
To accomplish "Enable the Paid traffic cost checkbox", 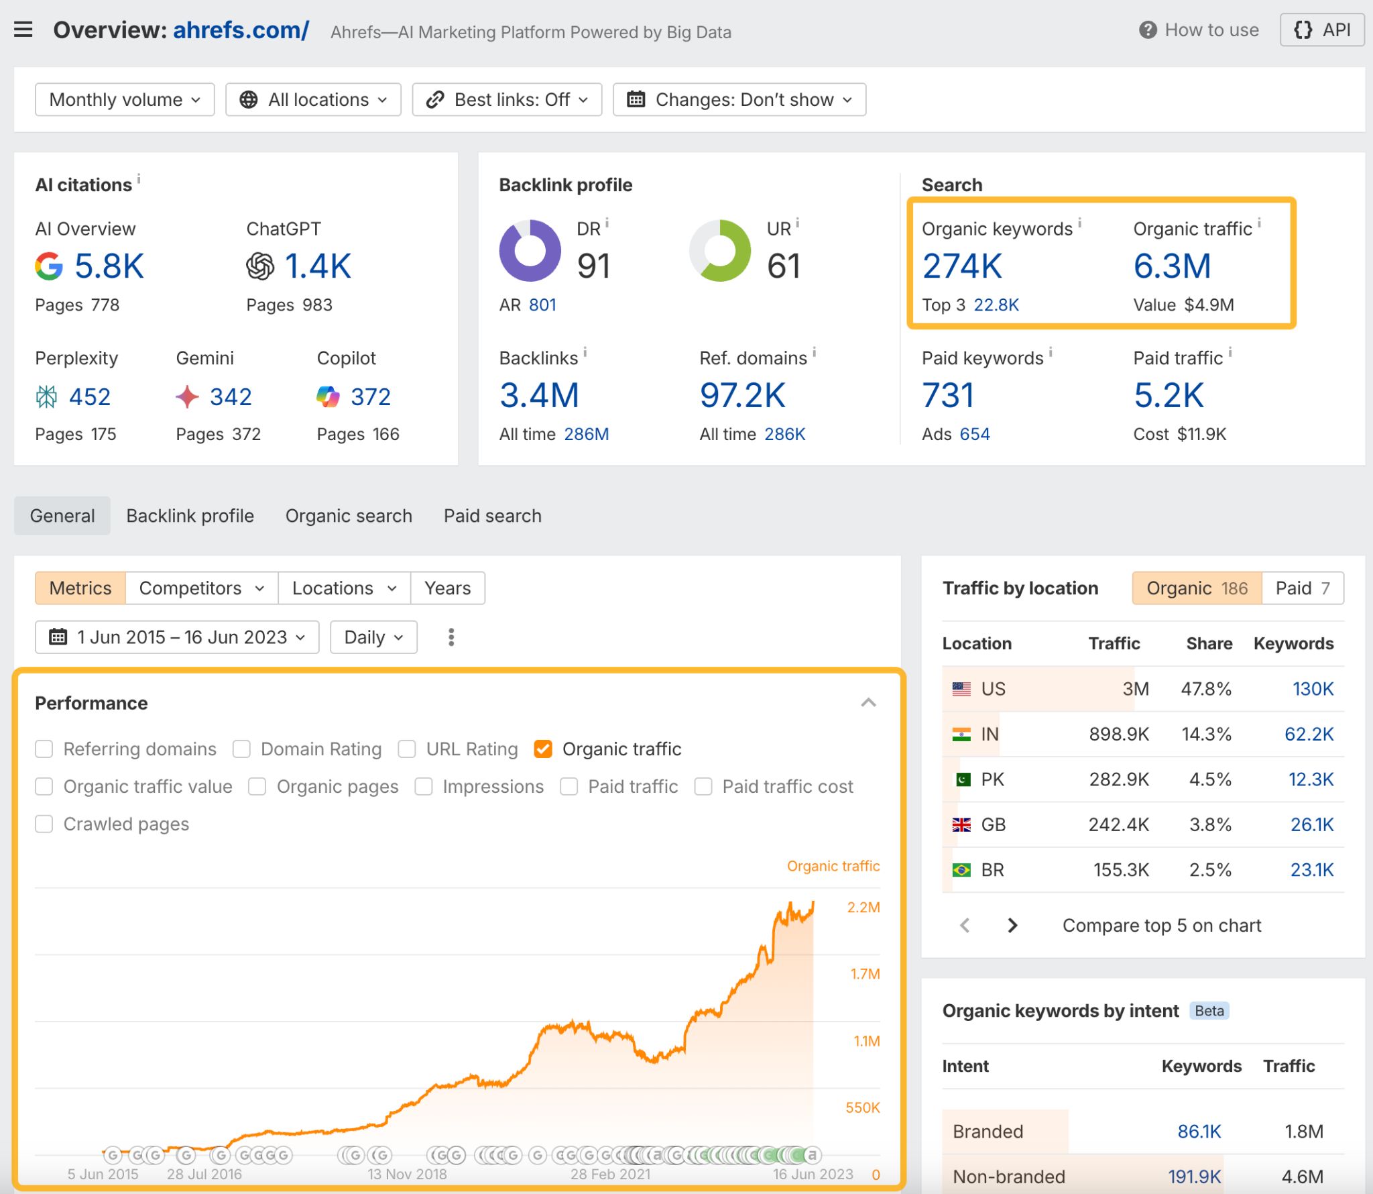I will click(x=703, y=785).
